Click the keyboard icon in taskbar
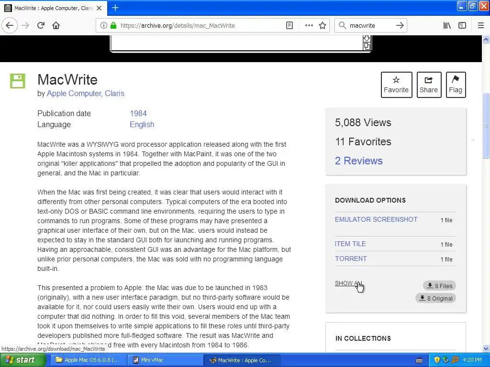 tap(419, 360)
